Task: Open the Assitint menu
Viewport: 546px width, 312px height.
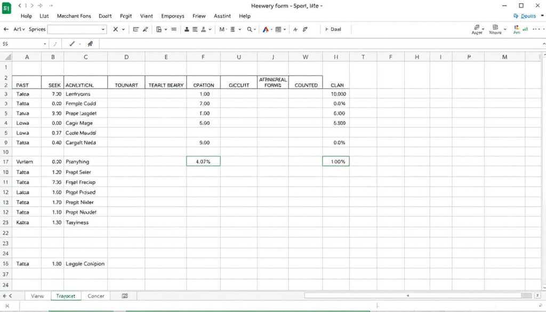Action: tap(222, 16)
